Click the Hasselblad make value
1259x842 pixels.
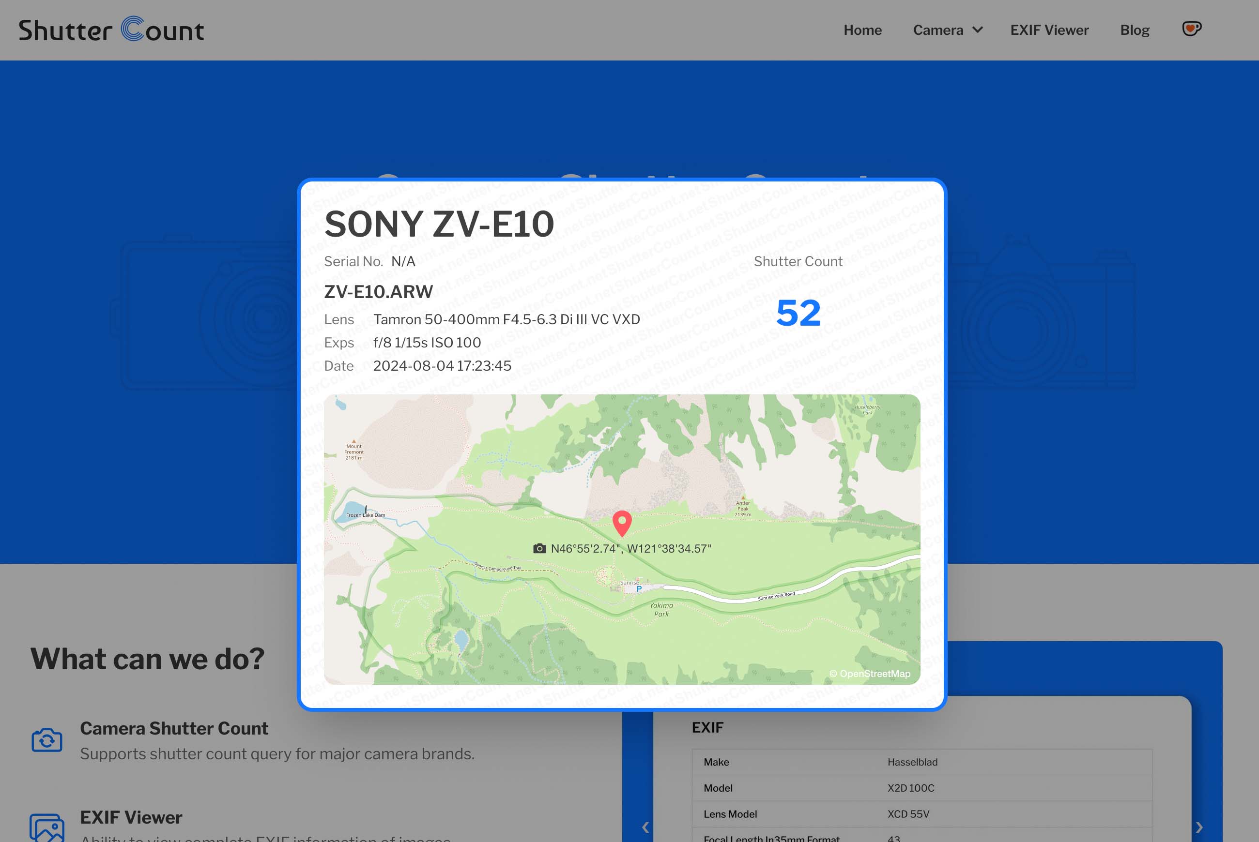click(912, 762)
